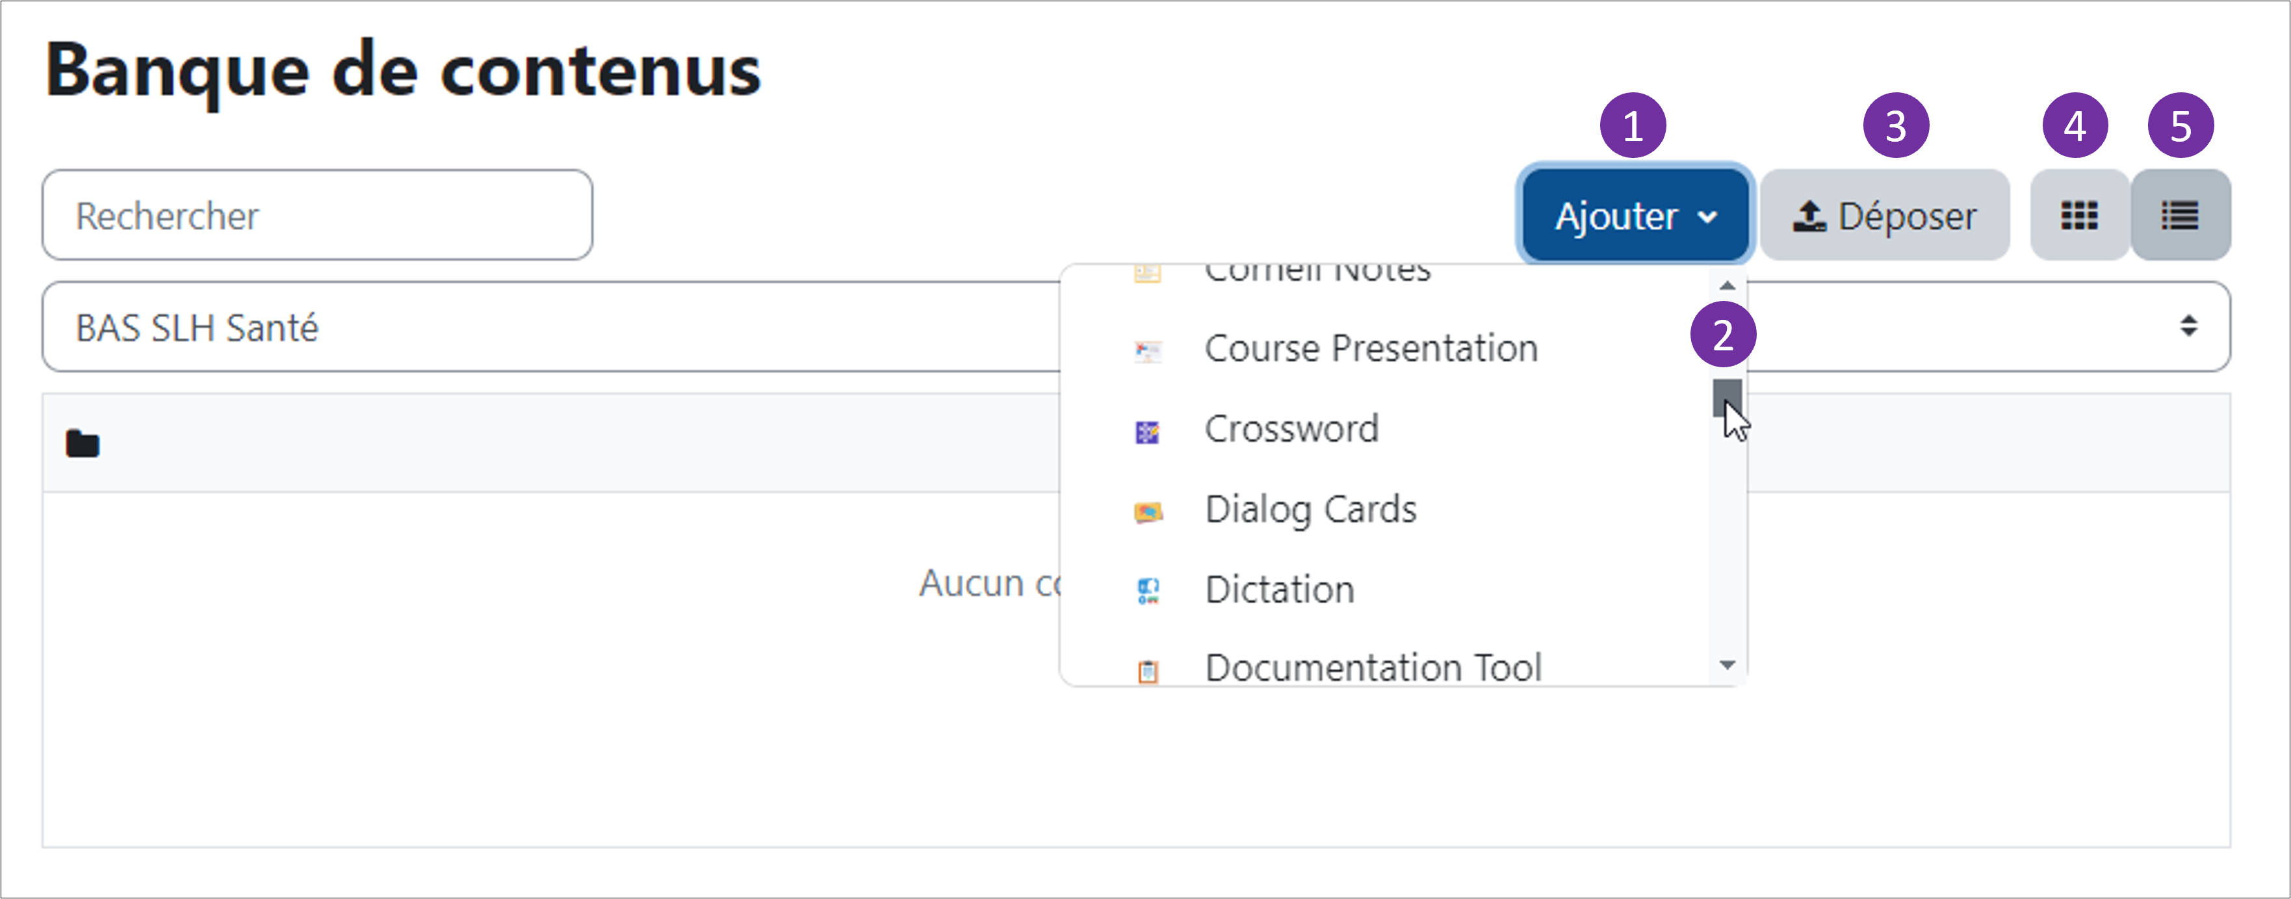Open the Ajouter dropdown button
This screenshot has height=899, width=2291.
tap(1635, 215)
